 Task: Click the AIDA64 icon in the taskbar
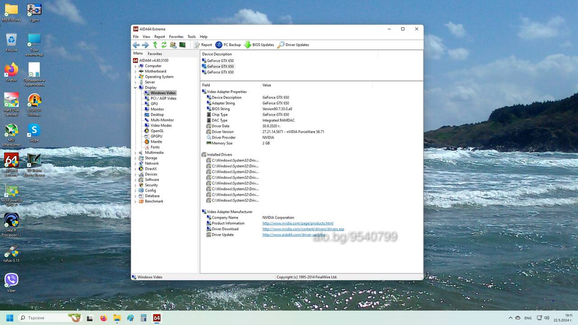(x=157, y=318)
